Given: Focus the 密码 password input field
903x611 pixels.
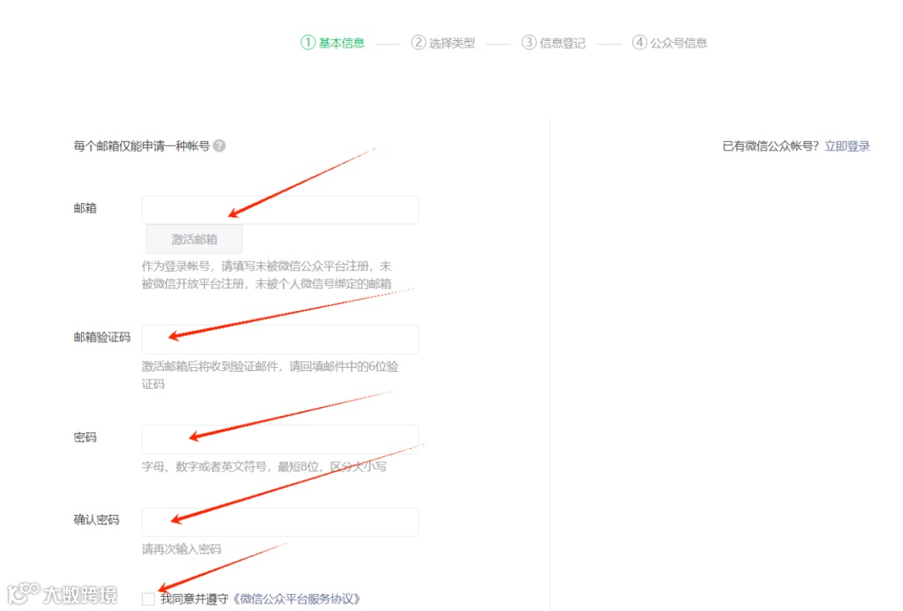Looking at the screenshot, I should coord(280,440).
